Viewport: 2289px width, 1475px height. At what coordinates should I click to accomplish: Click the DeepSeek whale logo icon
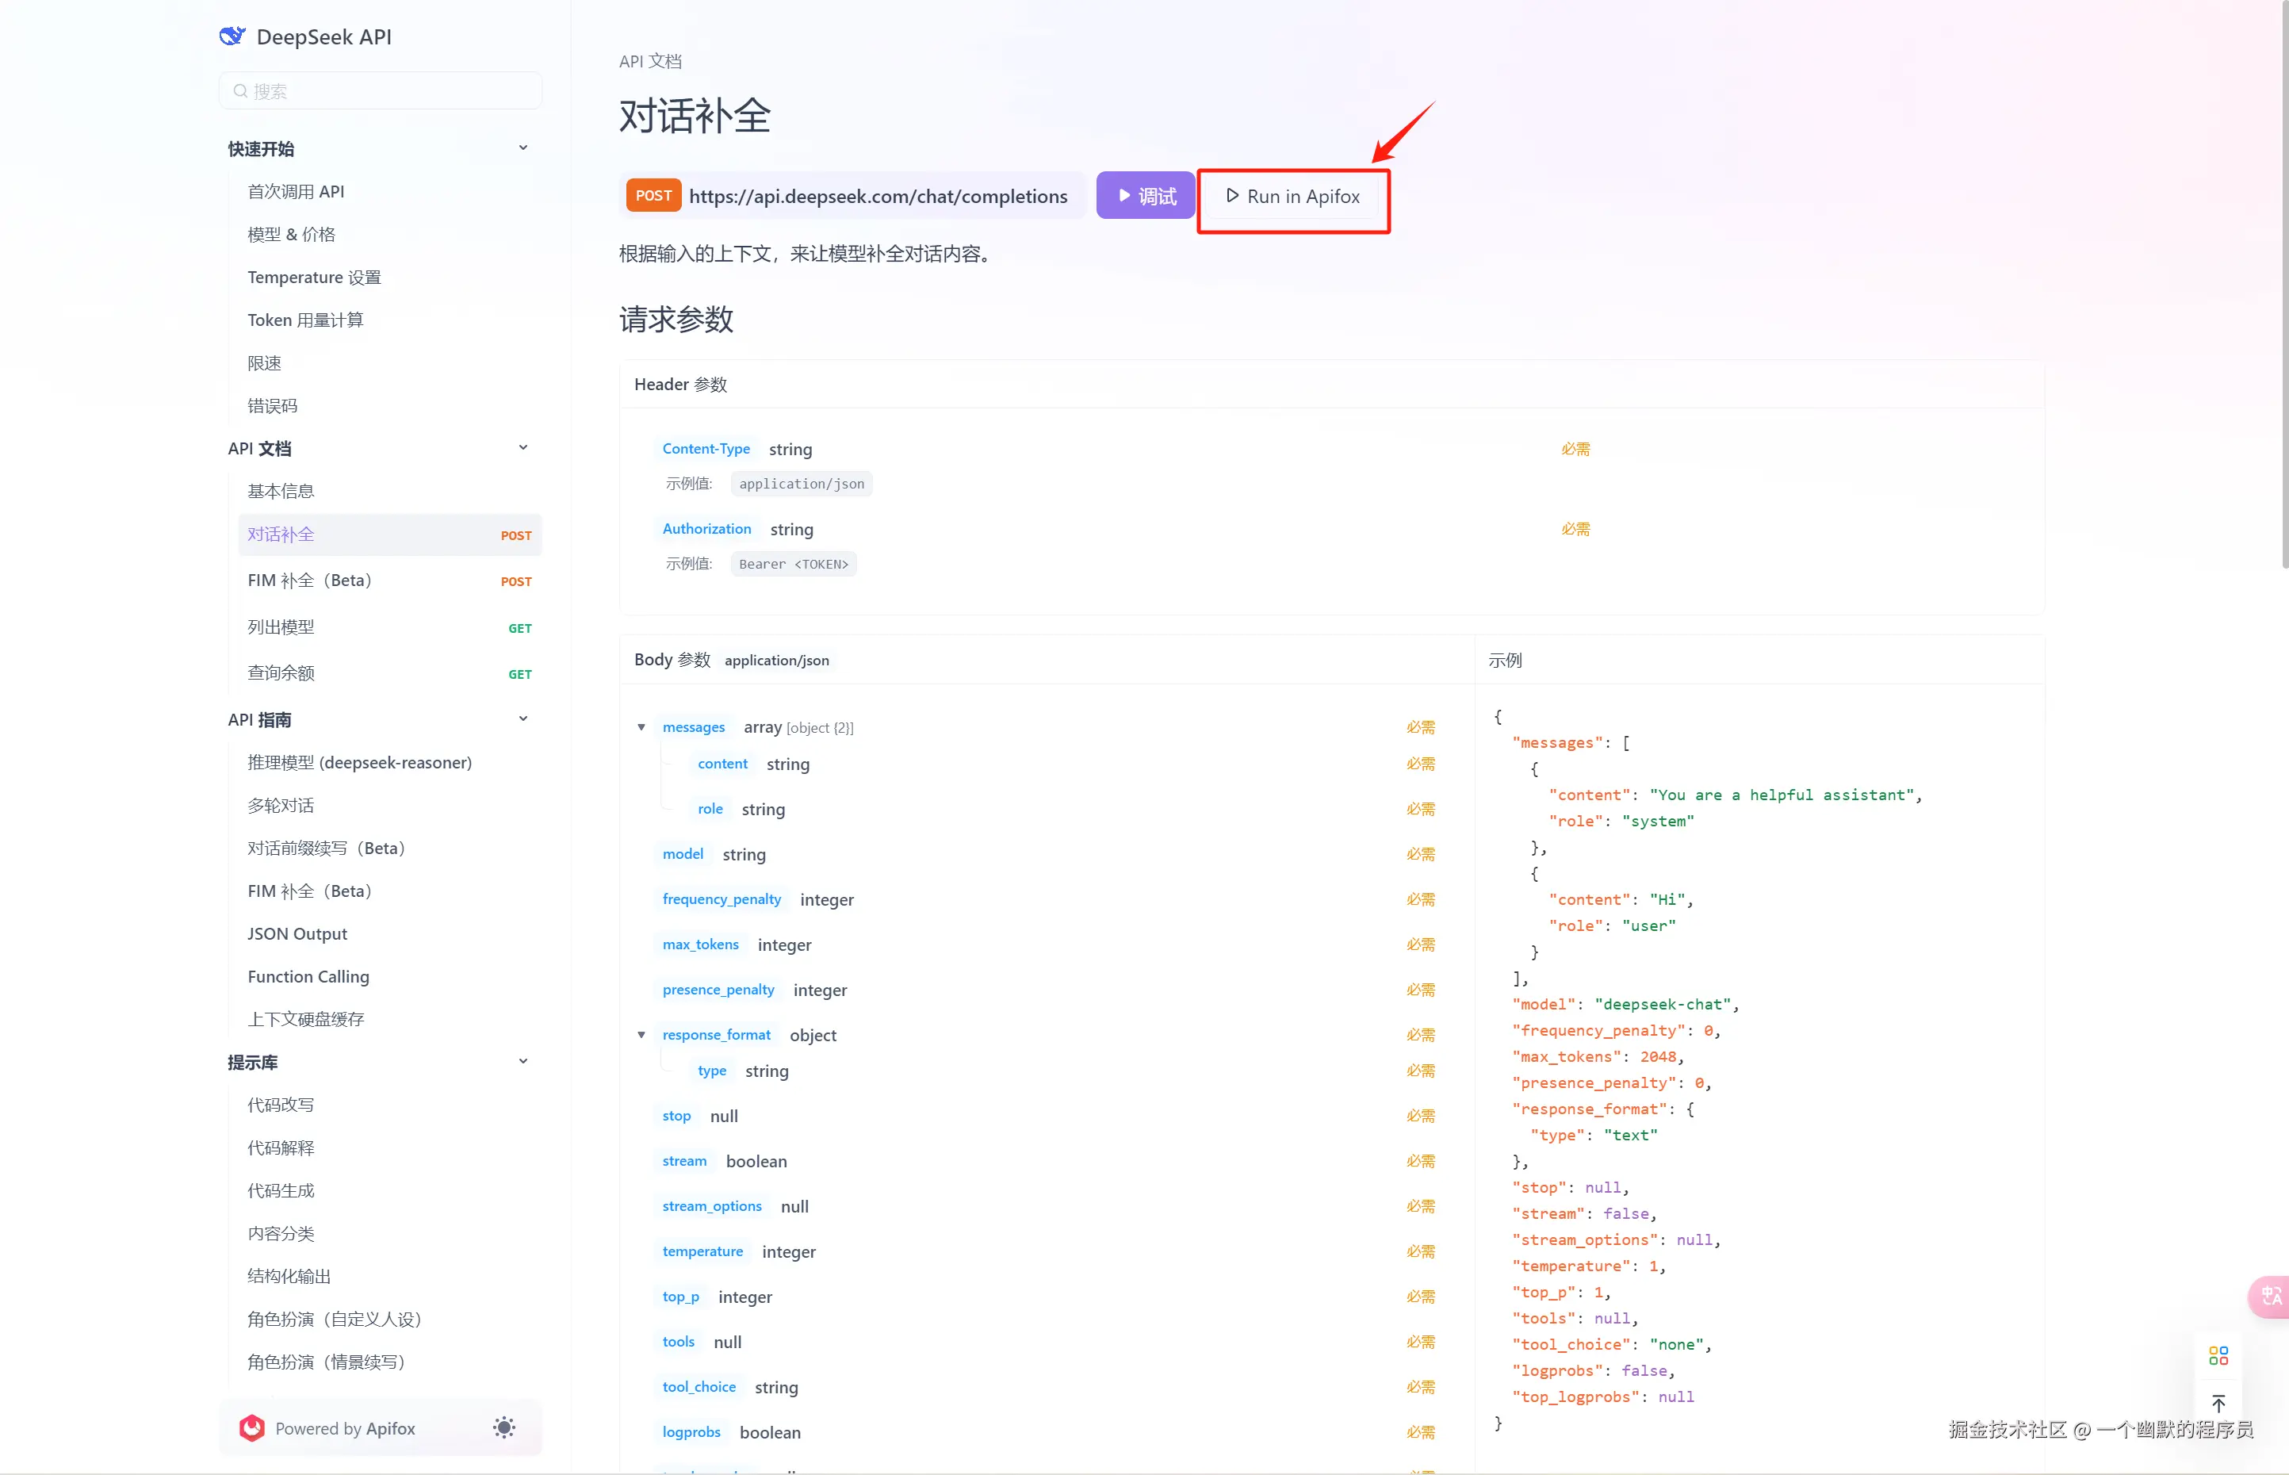[x=232, y=36]
